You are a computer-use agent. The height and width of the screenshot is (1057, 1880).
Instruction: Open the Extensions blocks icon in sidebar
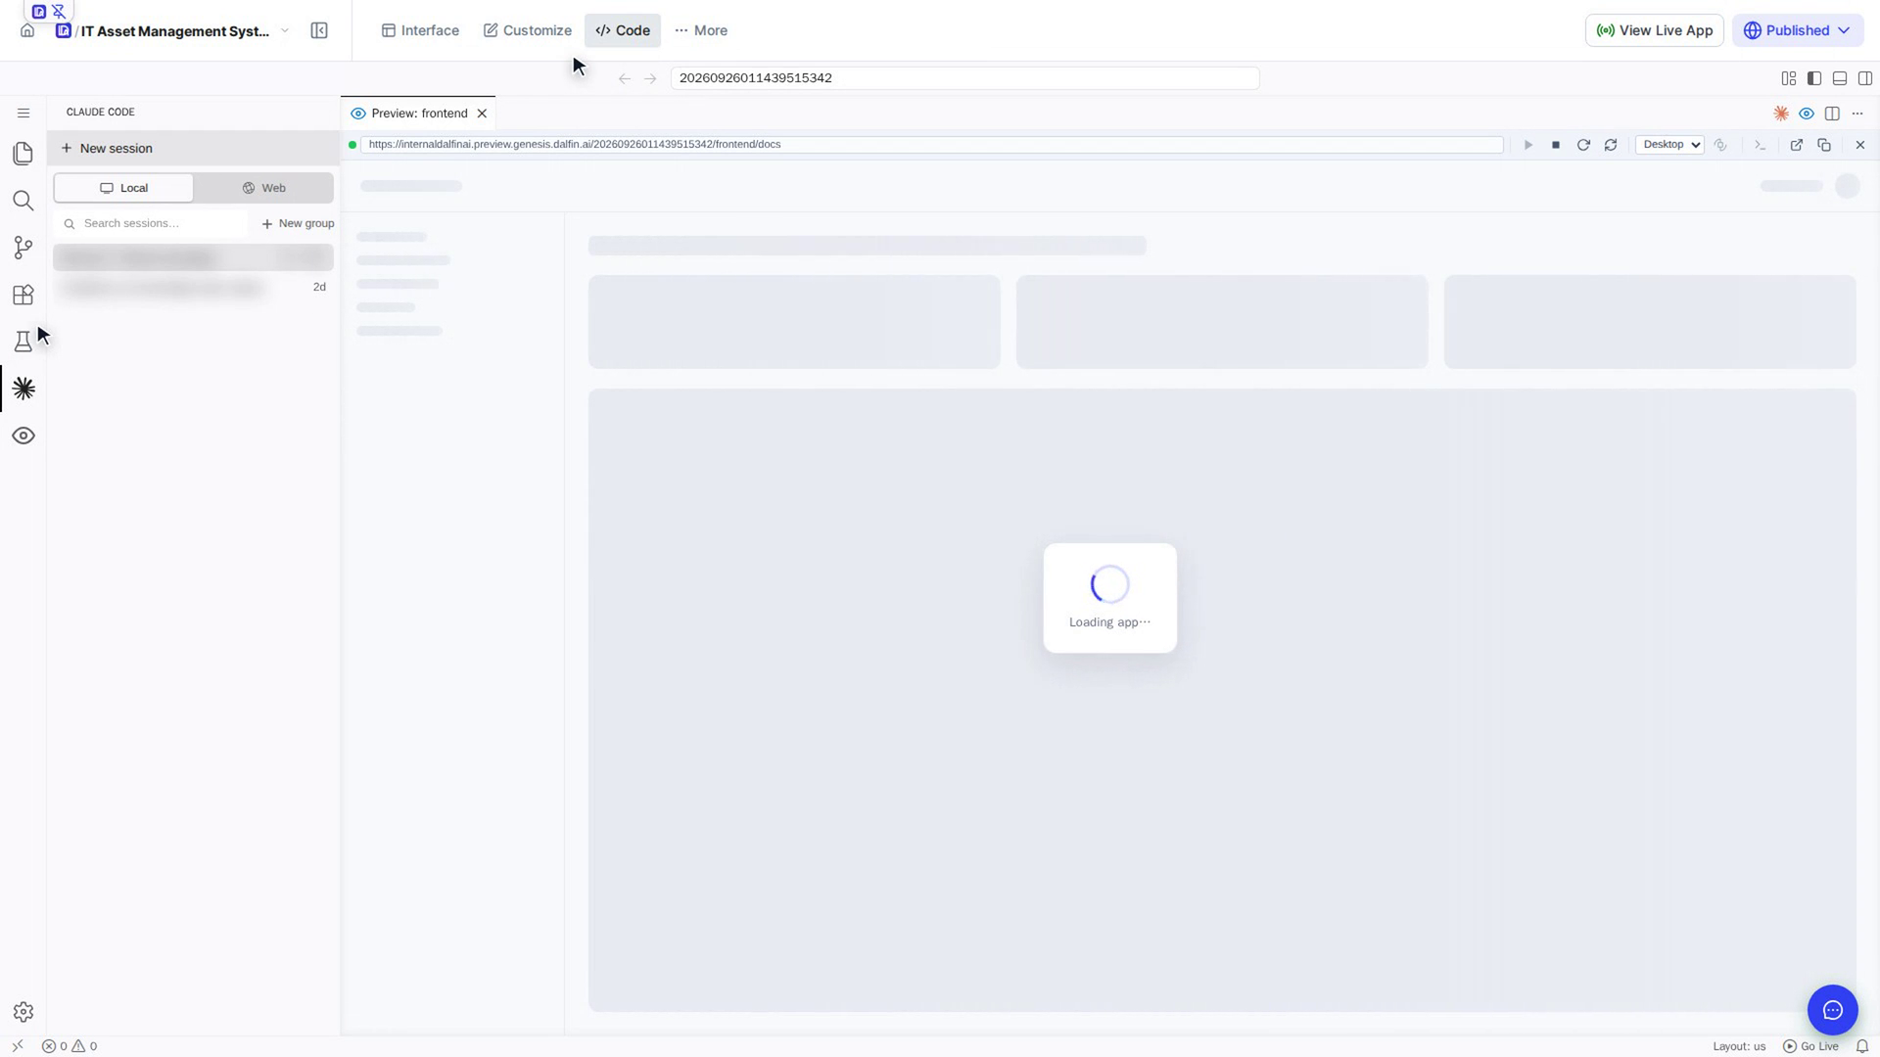pos(23,295)
